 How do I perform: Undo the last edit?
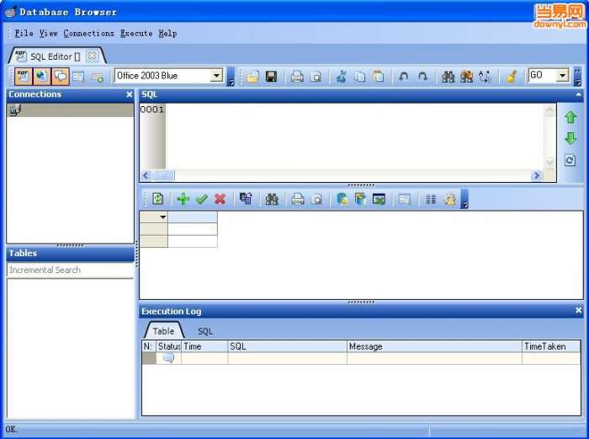tap(403, 77)
